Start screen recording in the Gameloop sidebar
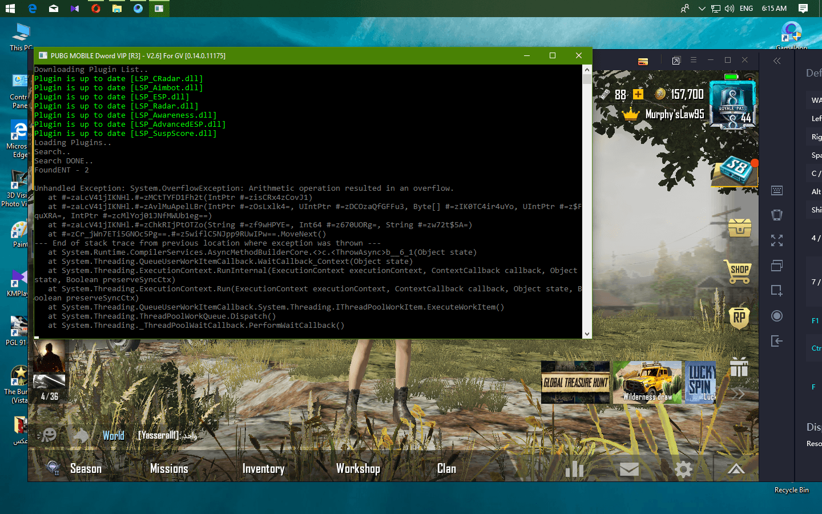This screenshot has height=514, width=822. coord(777,316)
